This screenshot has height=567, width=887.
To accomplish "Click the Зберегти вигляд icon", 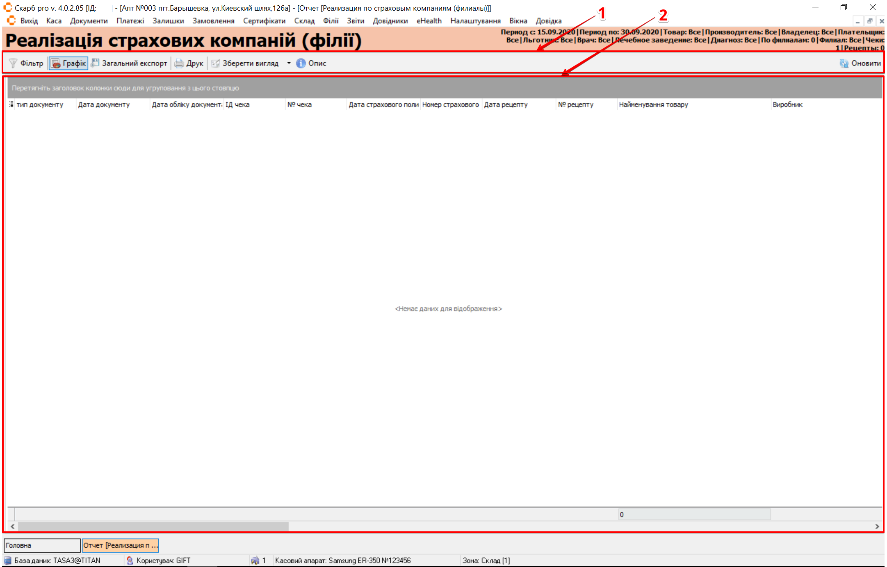I will click(x=215, y=63).
